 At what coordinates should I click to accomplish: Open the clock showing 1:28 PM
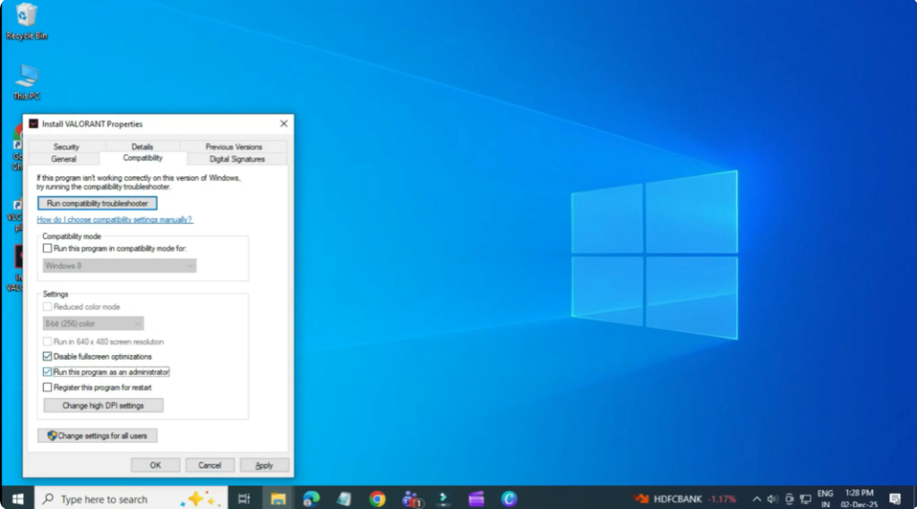[x=859, y=498]
